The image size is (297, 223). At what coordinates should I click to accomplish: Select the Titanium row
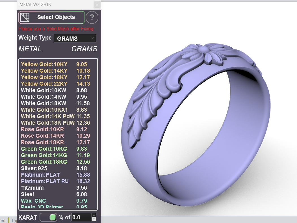pyautogui.click(x=58, y=188)
